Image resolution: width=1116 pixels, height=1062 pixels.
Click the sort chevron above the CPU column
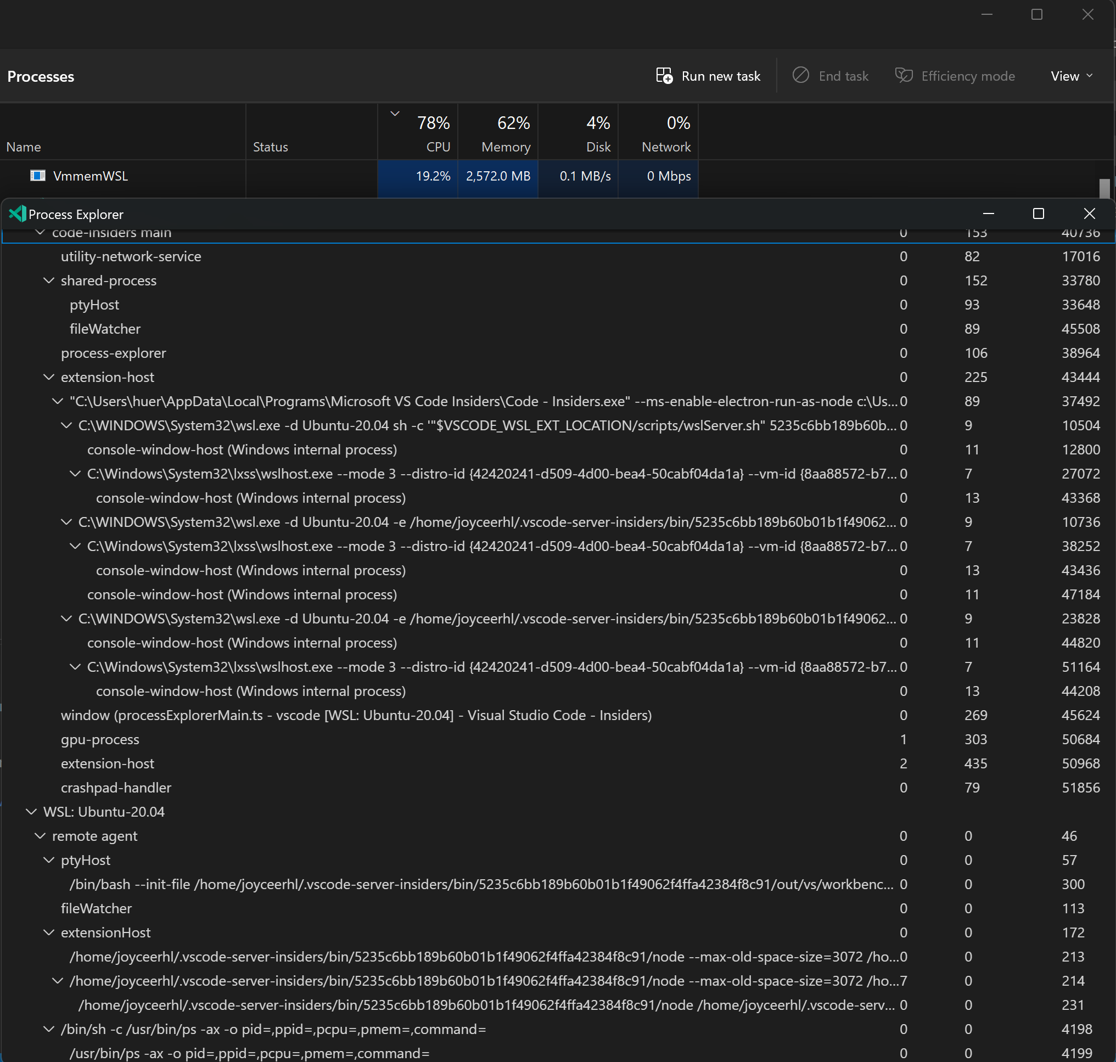[395, 114]
